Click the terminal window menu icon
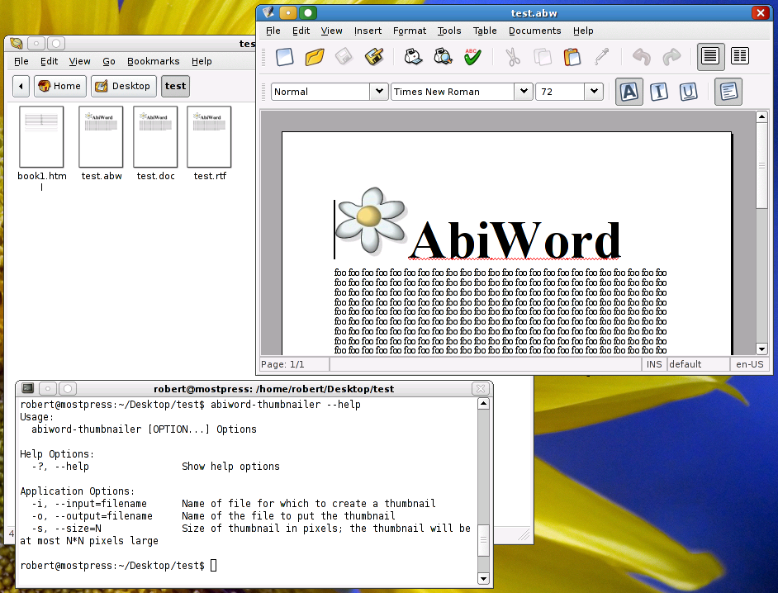Screen dimensions: 778x593 (x=28, y=388)
